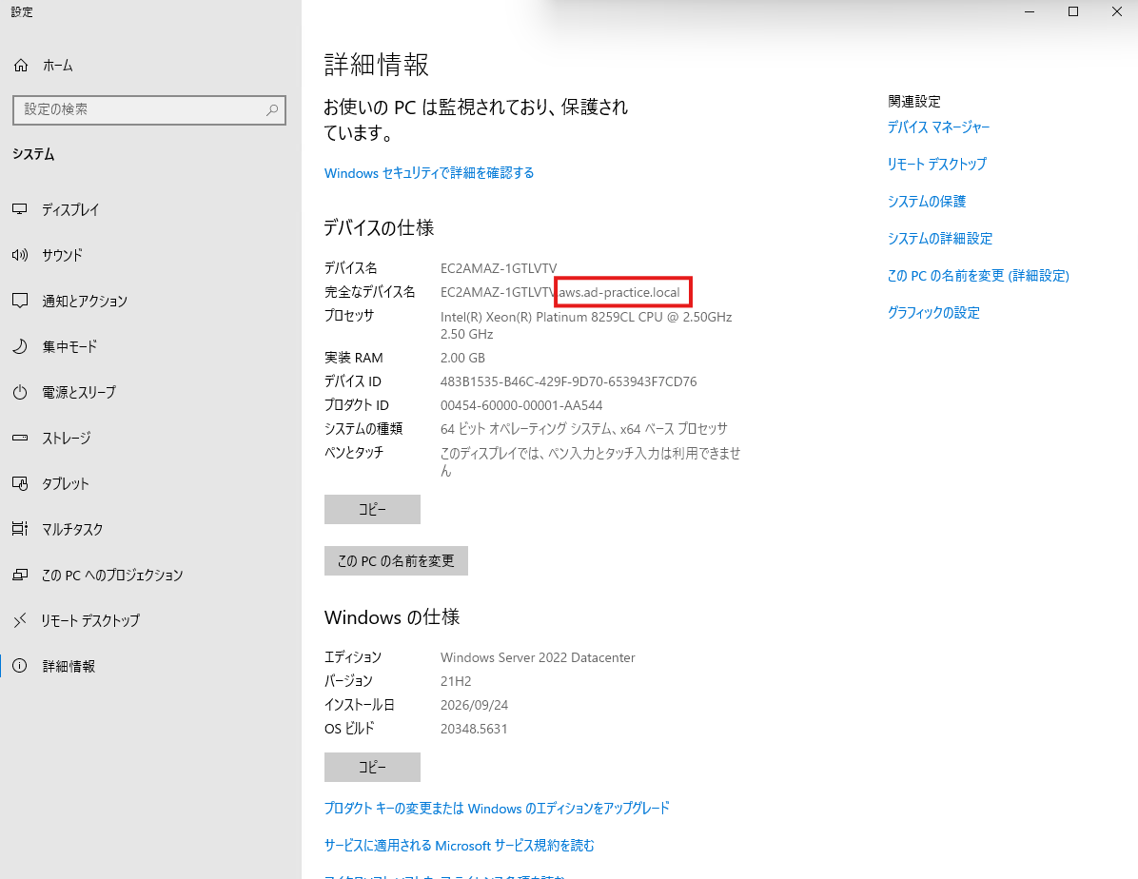Viewport: 1138px width, 879px height.
Task: Click the Notifications & actions icon
Action: point(20,301)
